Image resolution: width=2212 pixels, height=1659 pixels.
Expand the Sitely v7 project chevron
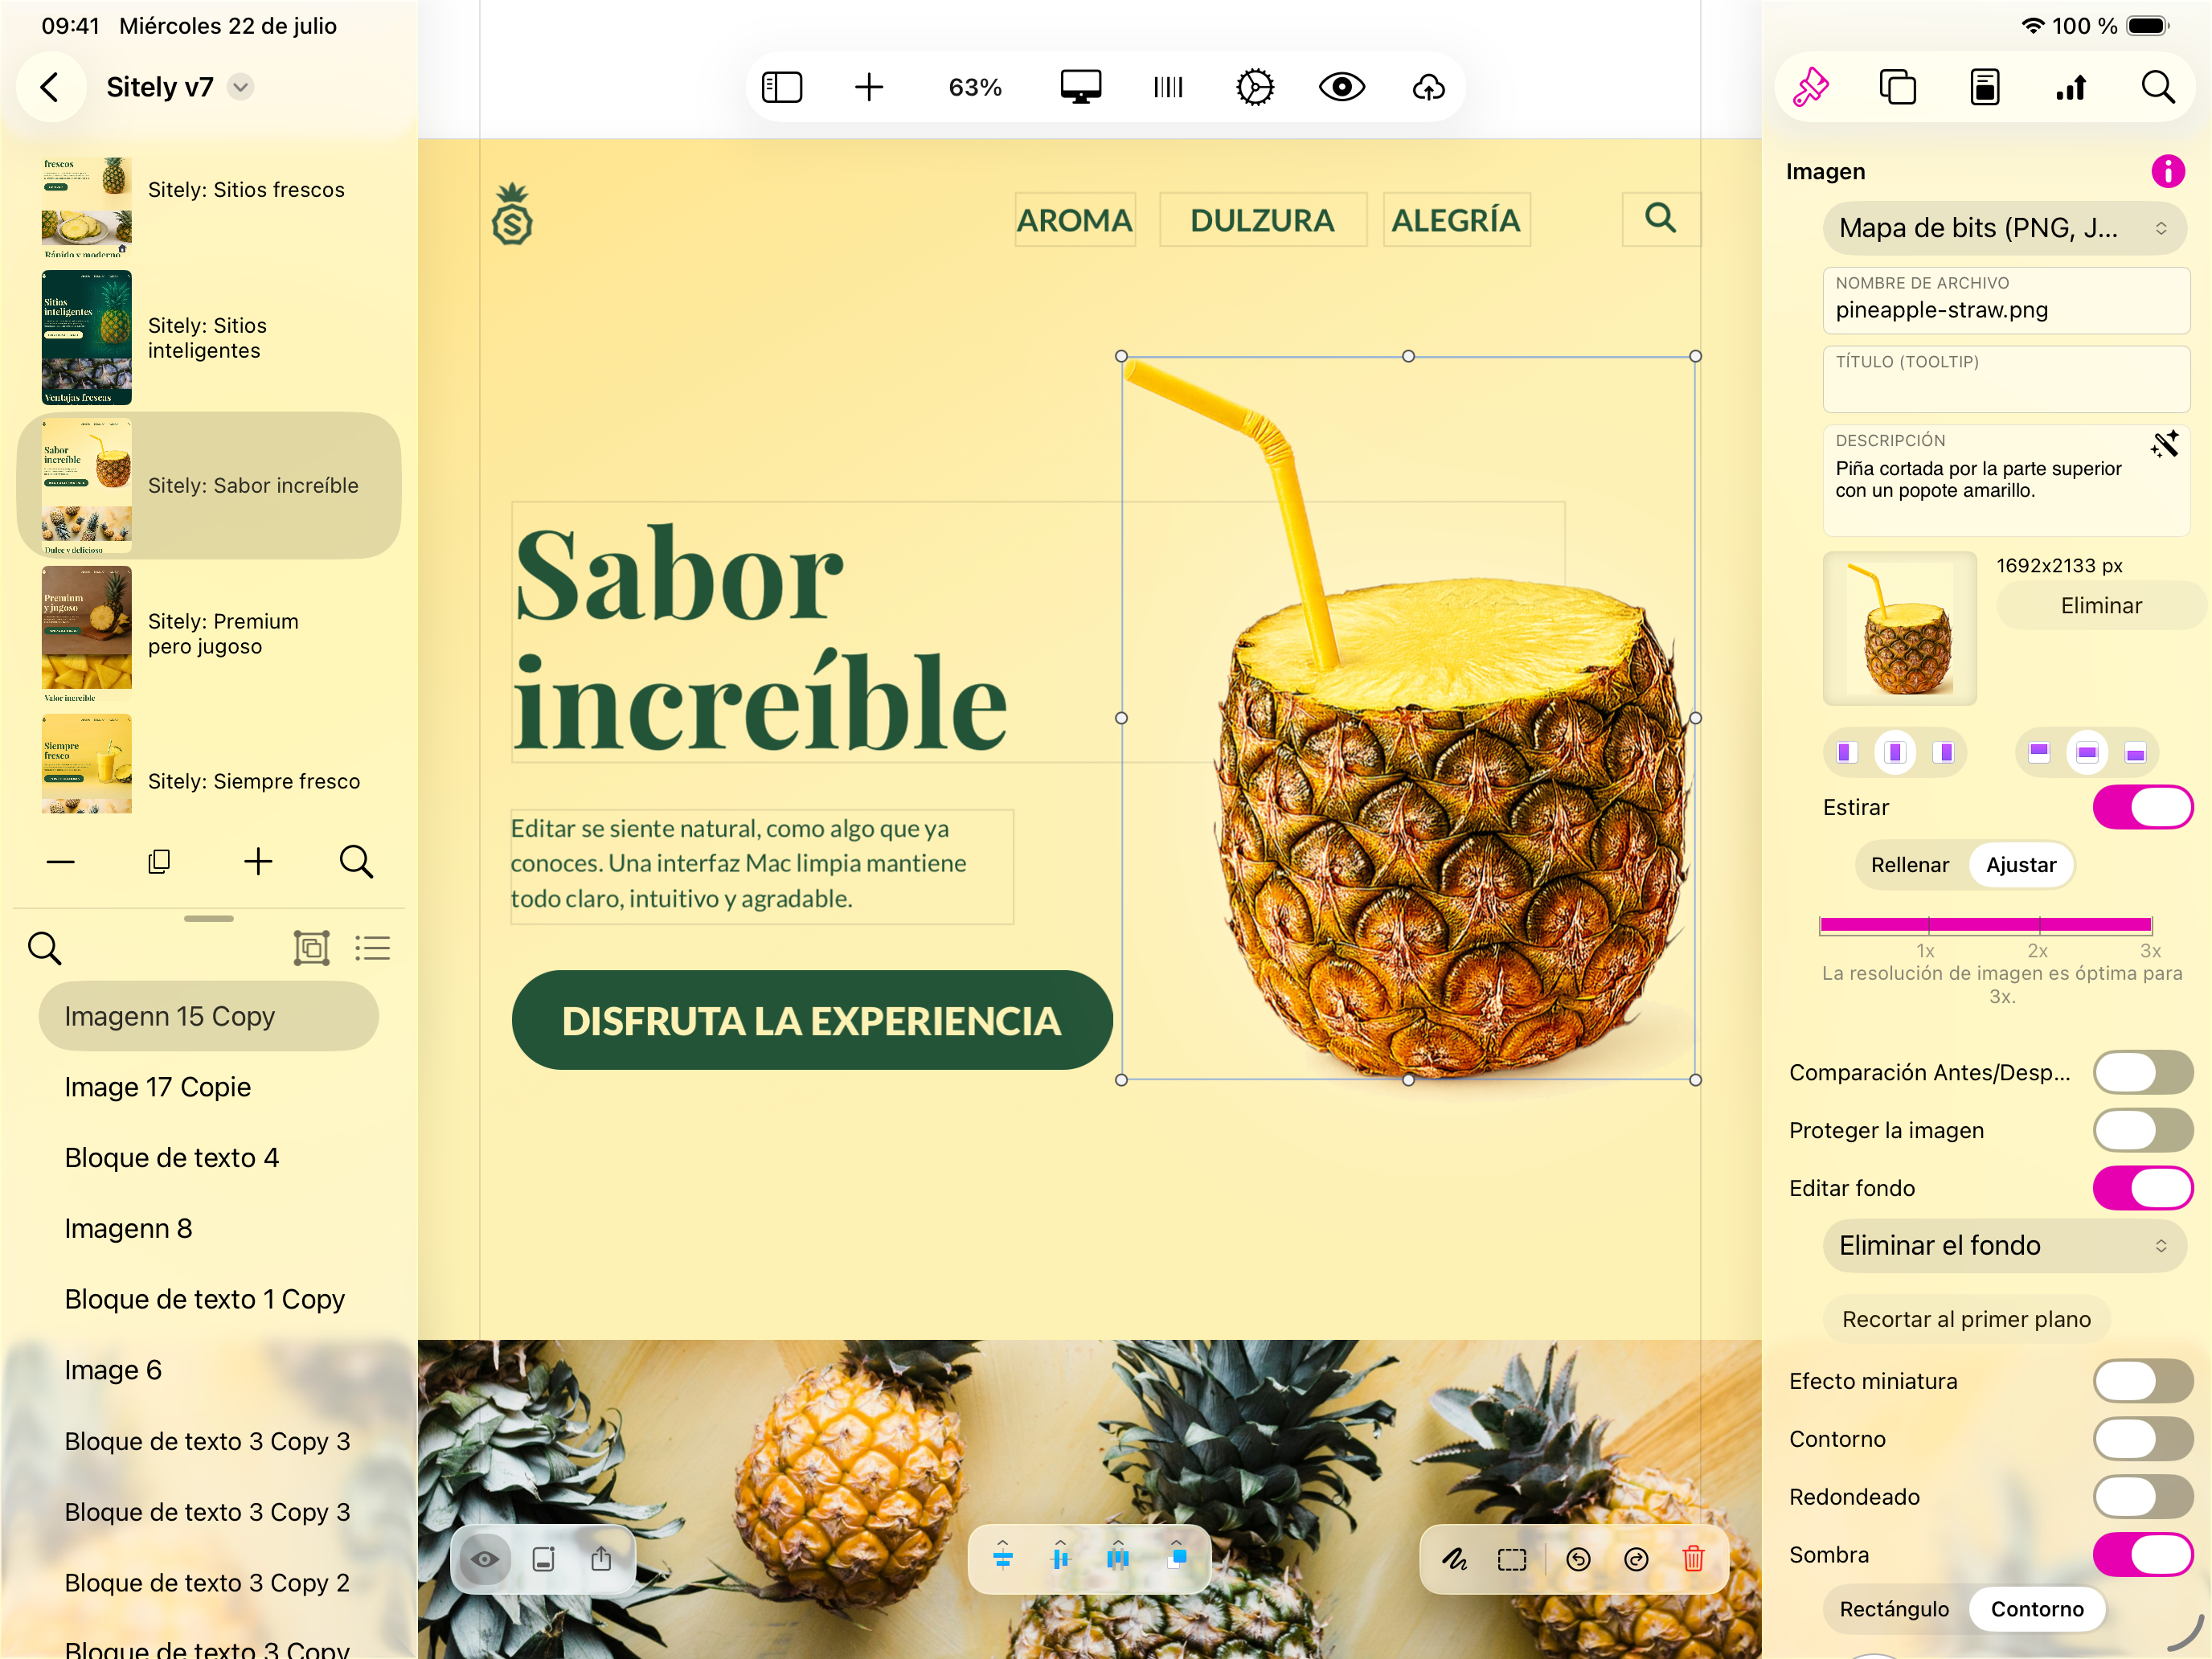pyautogui.click(x=240, y=87)
